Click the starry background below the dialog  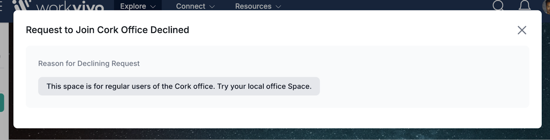(275, 134)
